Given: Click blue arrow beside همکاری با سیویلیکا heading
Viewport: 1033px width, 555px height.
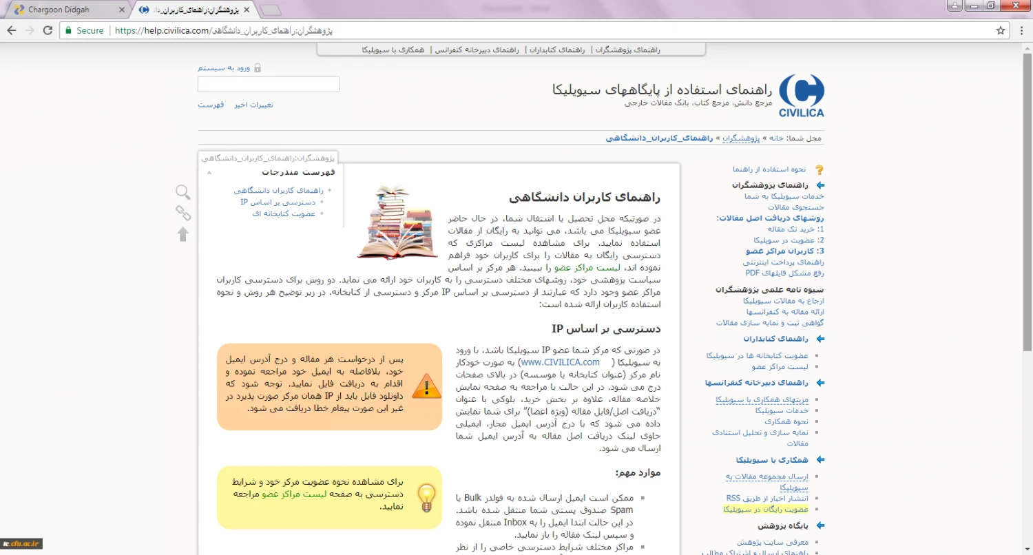Looking at the screenshot, I should point(820,460).
